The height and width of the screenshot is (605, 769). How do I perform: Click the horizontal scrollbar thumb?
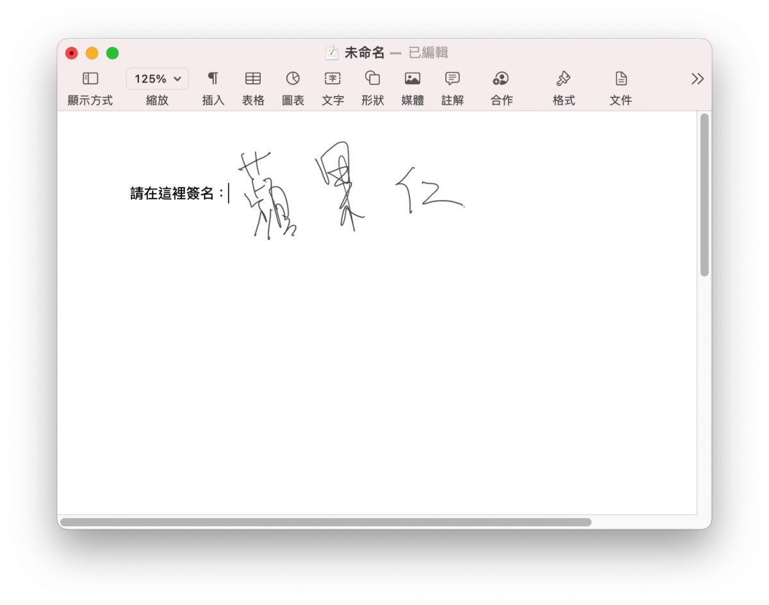tap(326, 522)
